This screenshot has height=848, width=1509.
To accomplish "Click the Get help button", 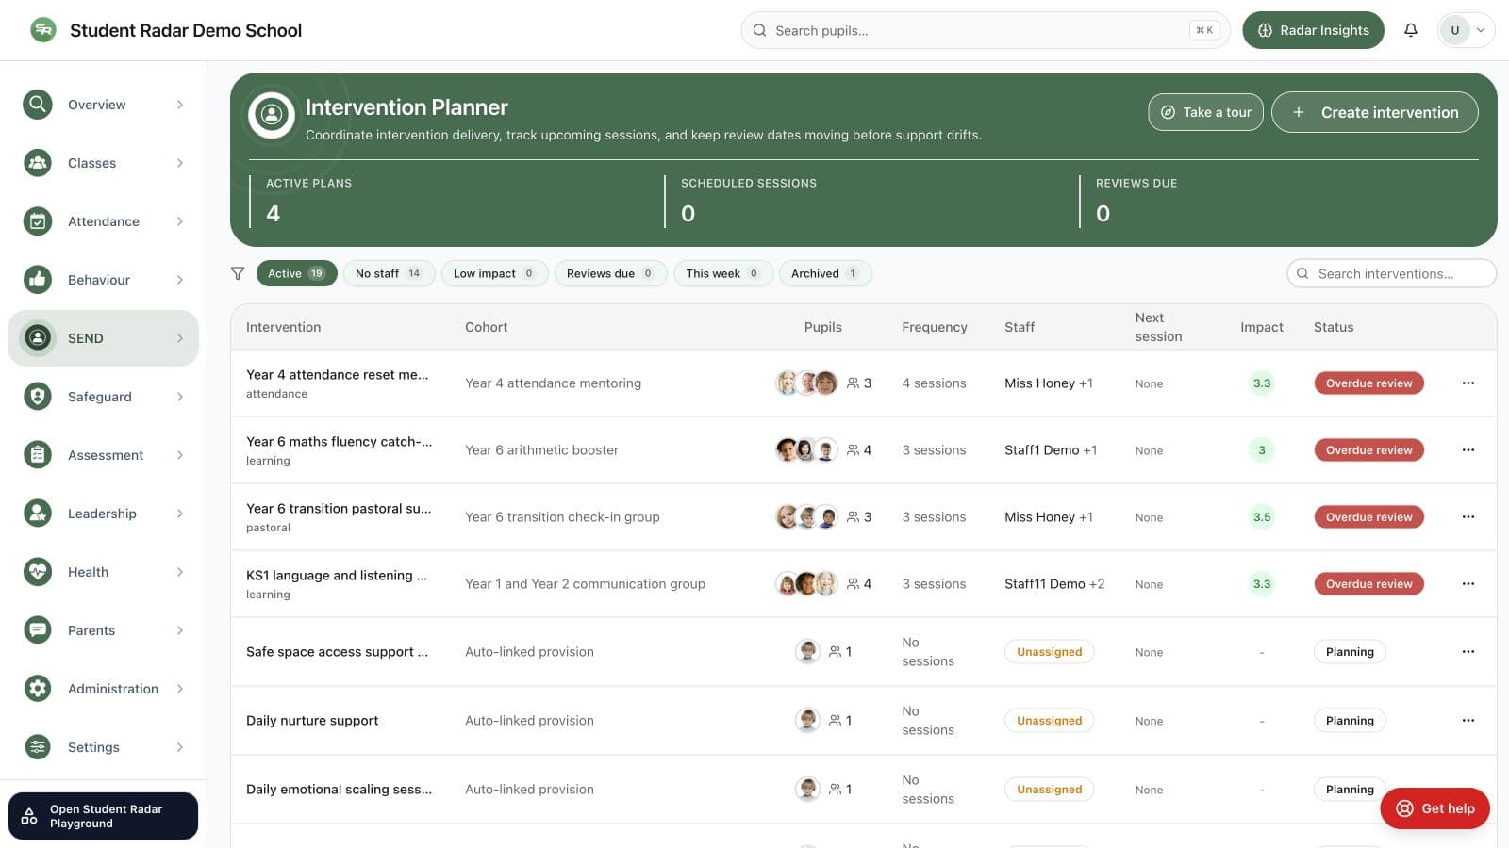I will [1434, 808].
